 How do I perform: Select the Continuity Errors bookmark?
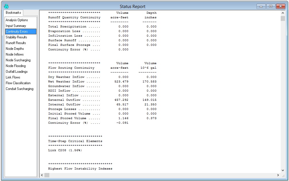17,32
